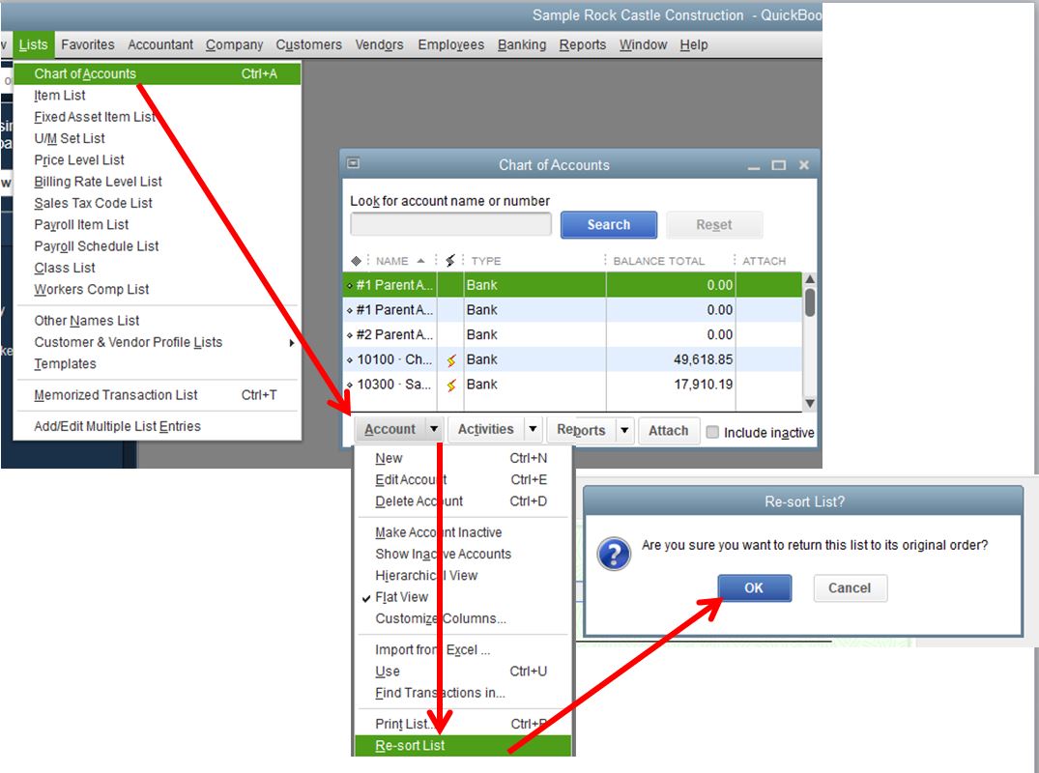
Task: Click Cancel in Re-sort List dialog
Action: (850, 587)
